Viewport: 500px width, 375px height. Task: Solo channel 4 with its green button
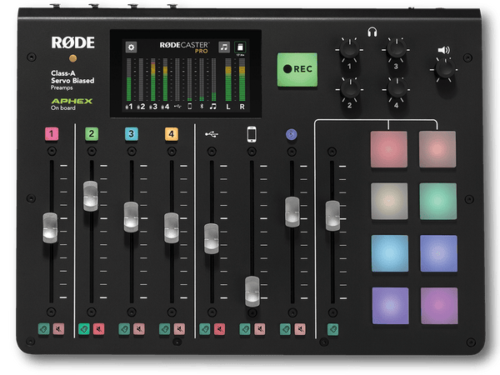(164, 329)
